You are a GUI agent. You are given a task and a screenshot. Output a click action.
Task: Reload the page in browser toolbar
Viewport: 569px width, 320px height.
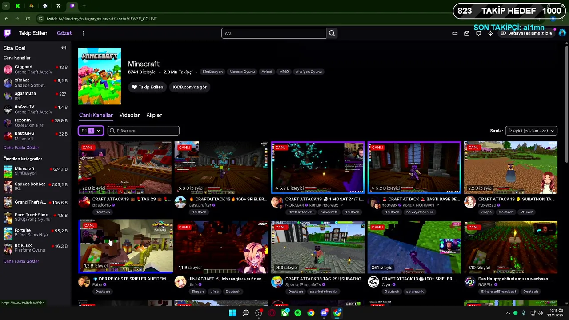28,19
